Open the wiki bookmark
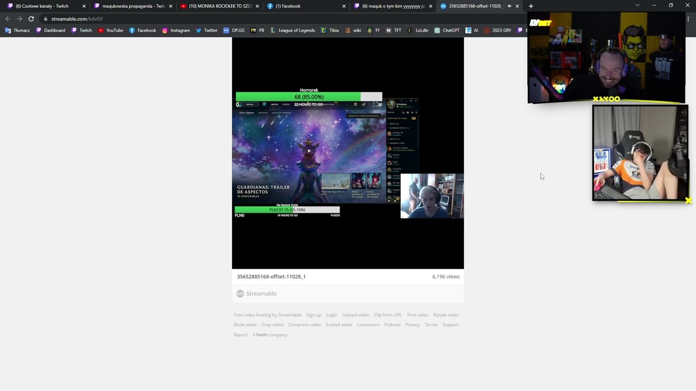Image resolution: width=696 pixels, height=391 pixels. pos(353,30)
